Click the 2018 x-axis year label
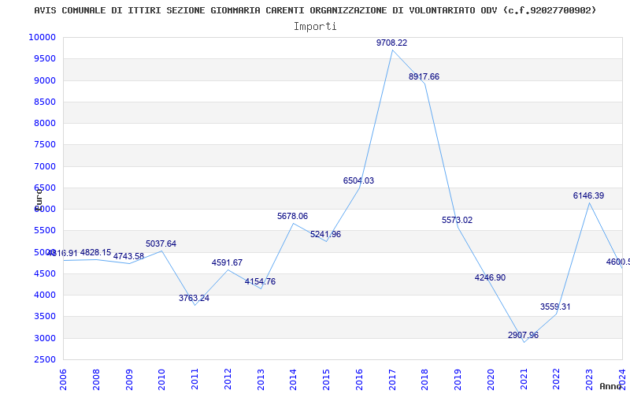 point(425,380)
